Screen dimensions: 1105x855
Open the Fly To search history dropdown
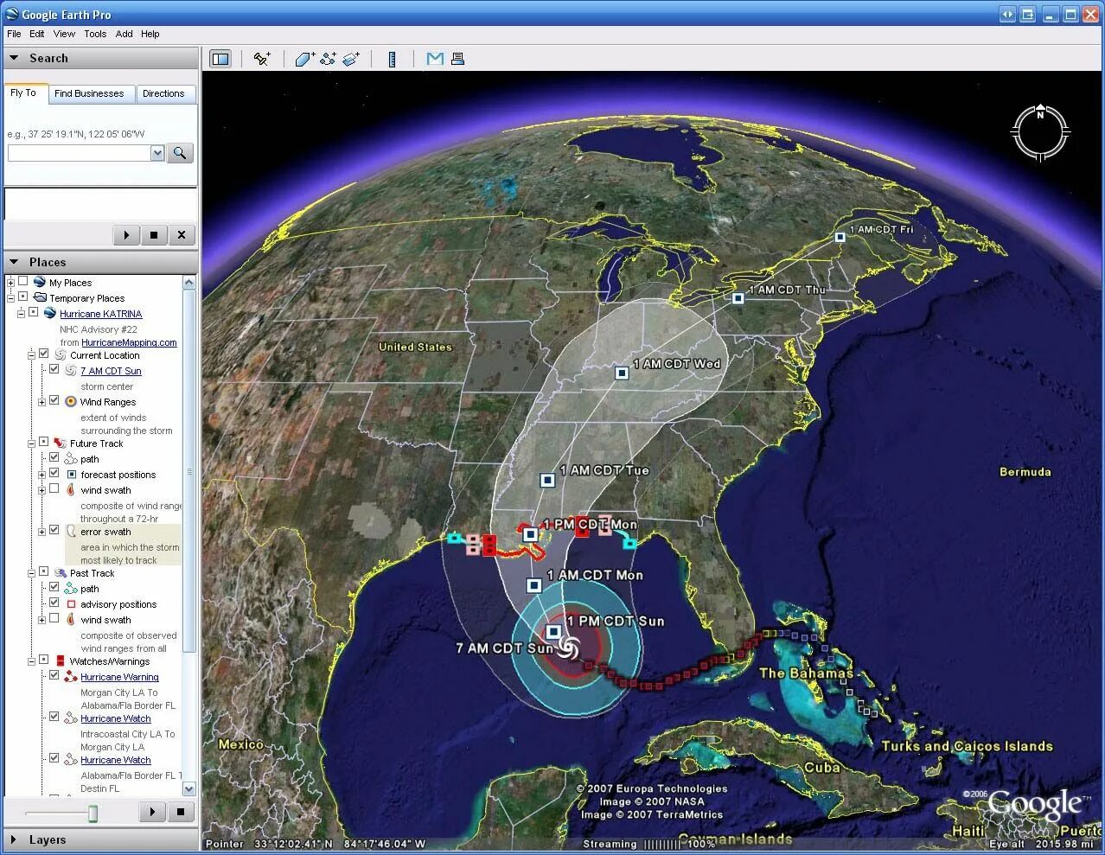157,153
